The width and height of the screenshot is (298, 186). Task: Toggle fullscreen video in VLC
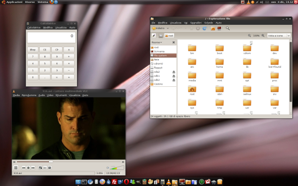pos(40,168)
